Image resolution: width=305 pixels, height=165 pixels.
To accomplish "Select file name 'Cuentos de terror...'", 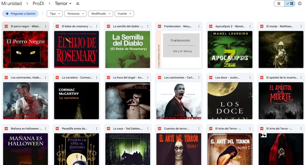I will [177, 129].
